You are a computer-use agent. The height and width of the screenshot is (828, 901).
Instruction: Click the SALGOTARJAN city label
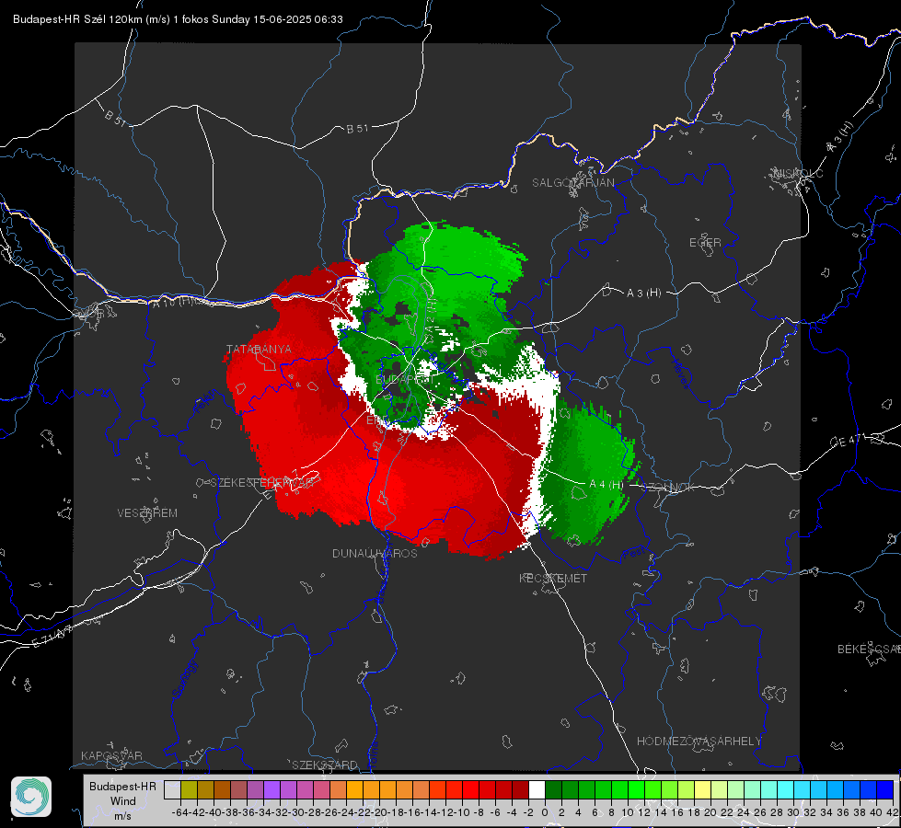tap(572, 183)
